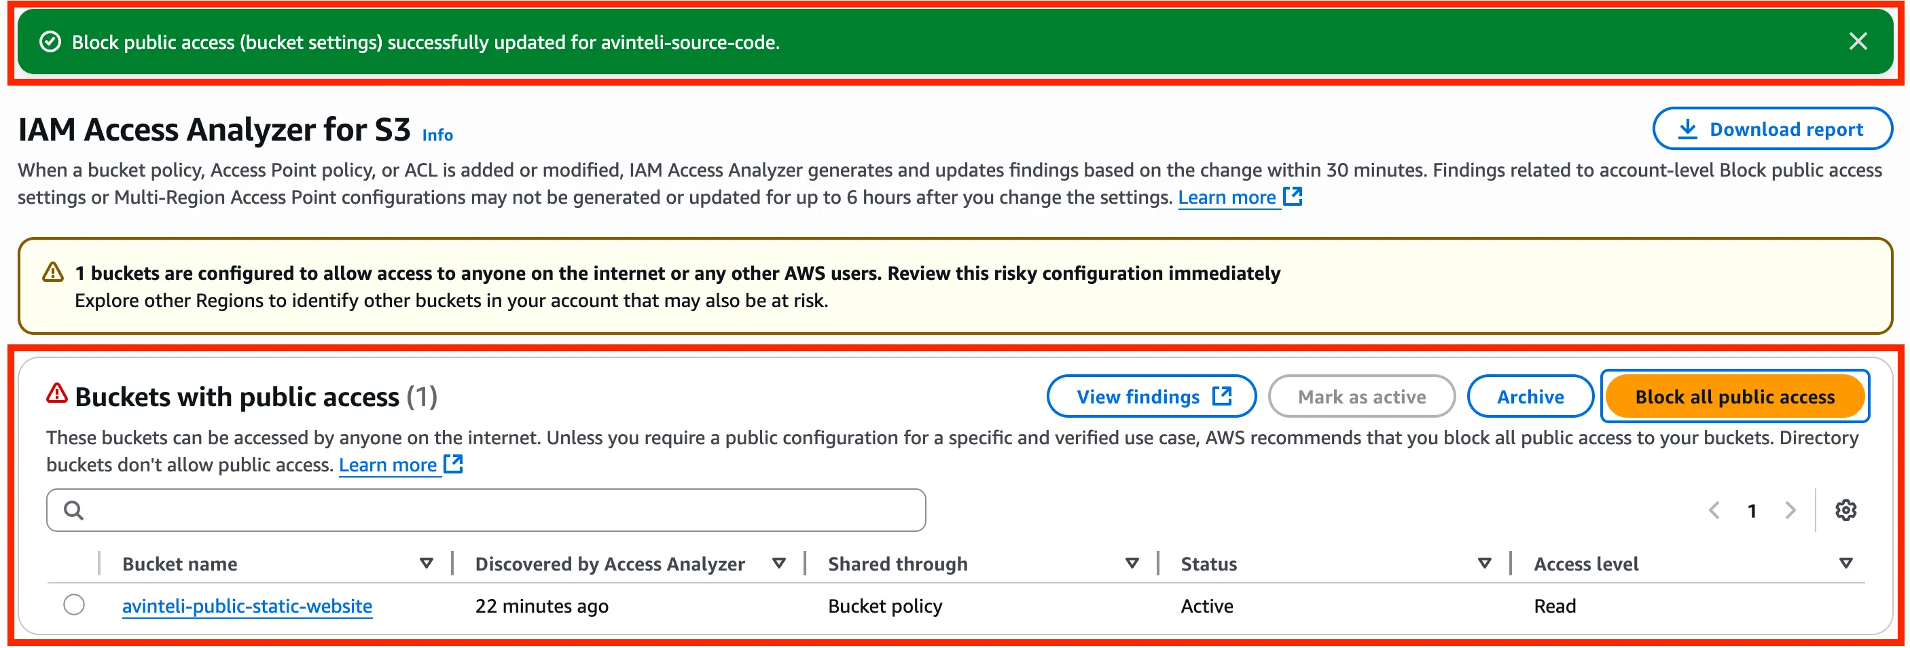Click the yellow warning triangle icon in alert
Viewport: 1910px width, 648px height.
[x=53, y=273]
